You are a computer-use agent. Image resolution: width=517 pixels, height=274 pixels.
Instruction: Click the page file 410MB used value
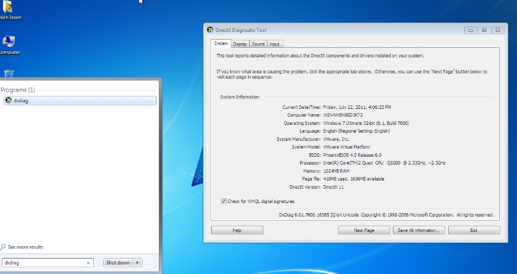[x=354, y=179]
